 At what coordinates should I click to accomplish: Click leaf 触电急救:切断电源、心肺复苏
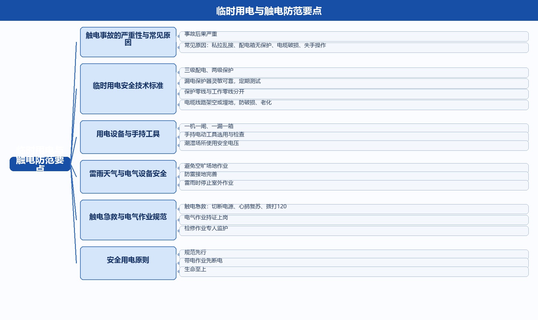point(354,209)
